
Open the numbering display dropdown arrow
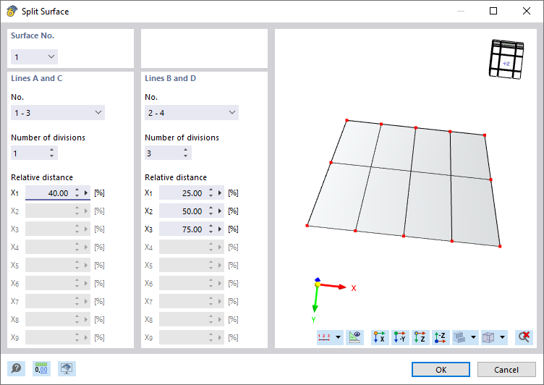pos(339,337)
